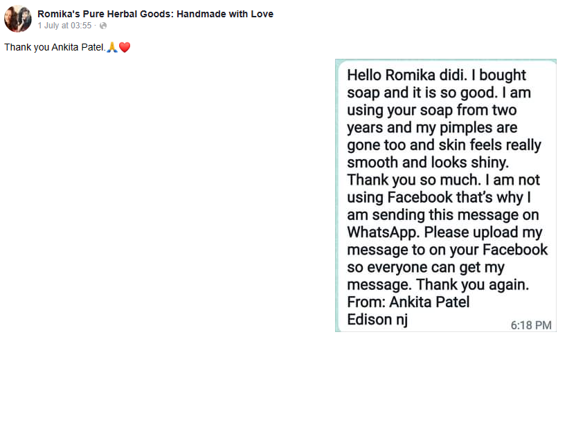Select the text 'Thank you Ankita Patel.'
Image resolution: width=567 pixels, height=422 pixels.
[55, 47]
